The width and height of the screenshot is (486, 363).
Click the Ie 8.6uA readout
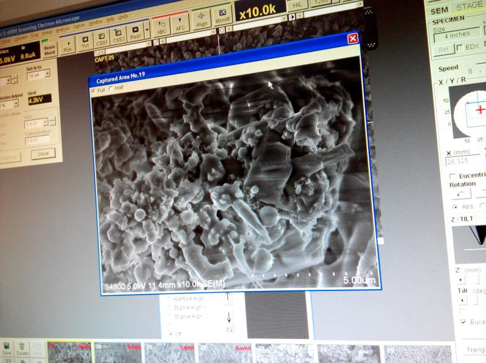(x=28, y=56)
